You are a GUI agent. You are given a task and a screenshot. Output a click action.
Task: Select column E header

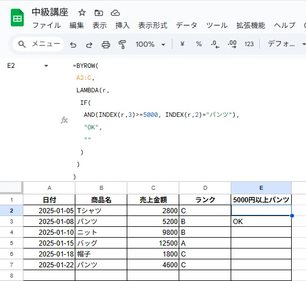261,188
